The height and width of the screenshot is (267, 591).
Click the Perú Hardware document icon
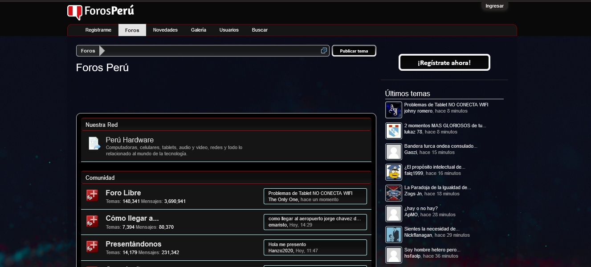94,144
